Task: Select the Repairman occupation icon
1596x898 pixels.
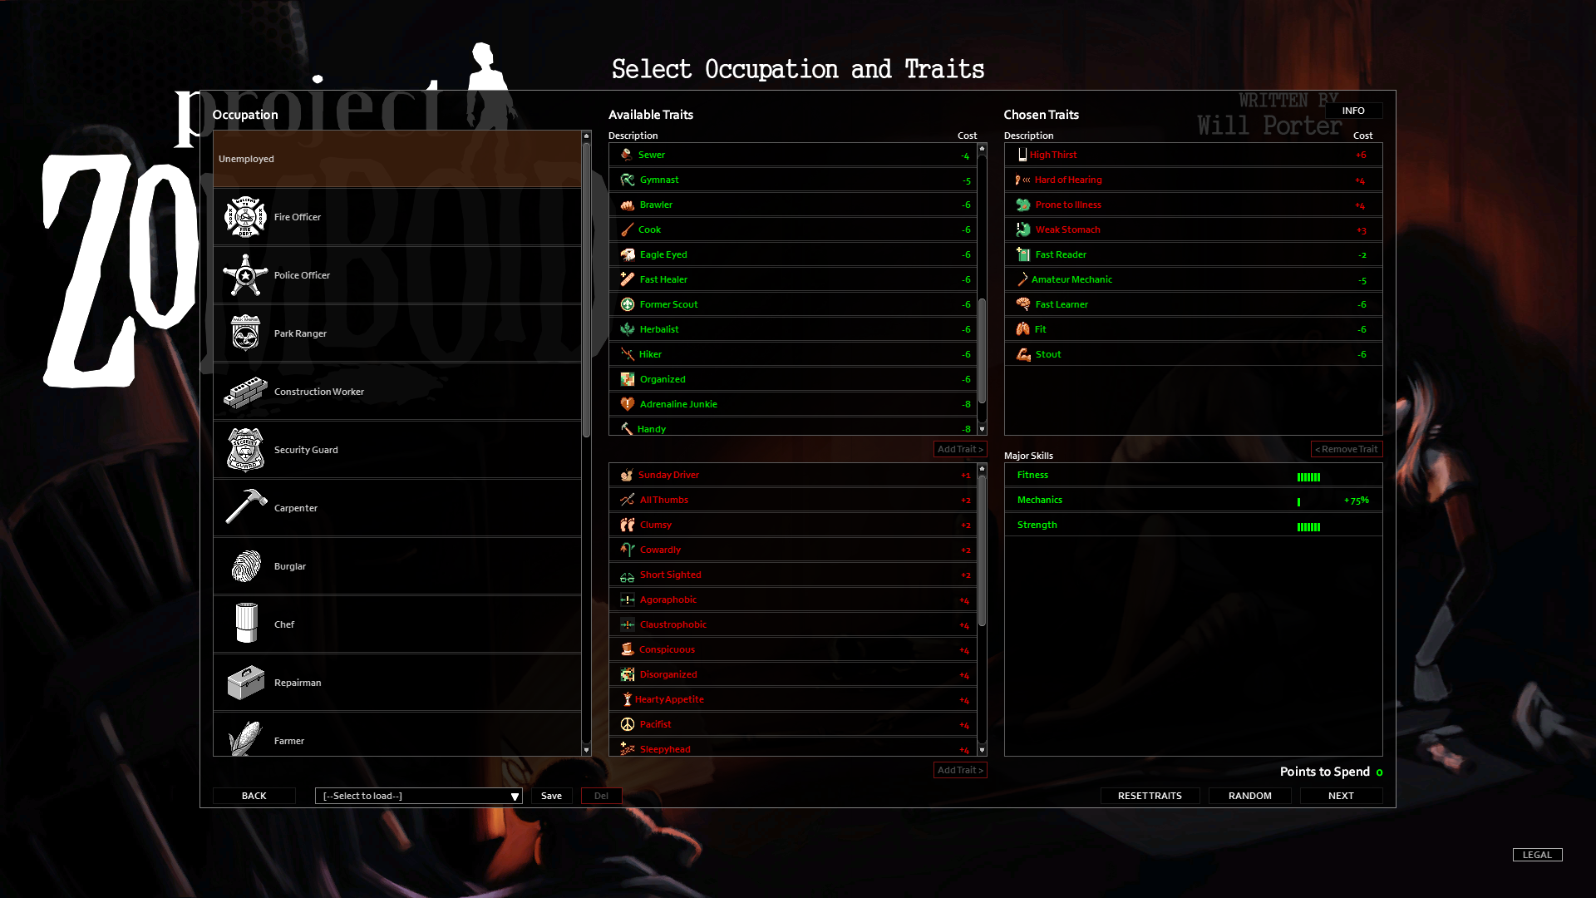Action: coord(244,682)
